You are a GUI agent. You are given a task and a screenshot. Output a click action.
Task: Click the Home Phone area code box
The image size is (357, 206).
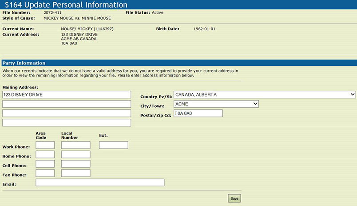(x=45, y=154)
